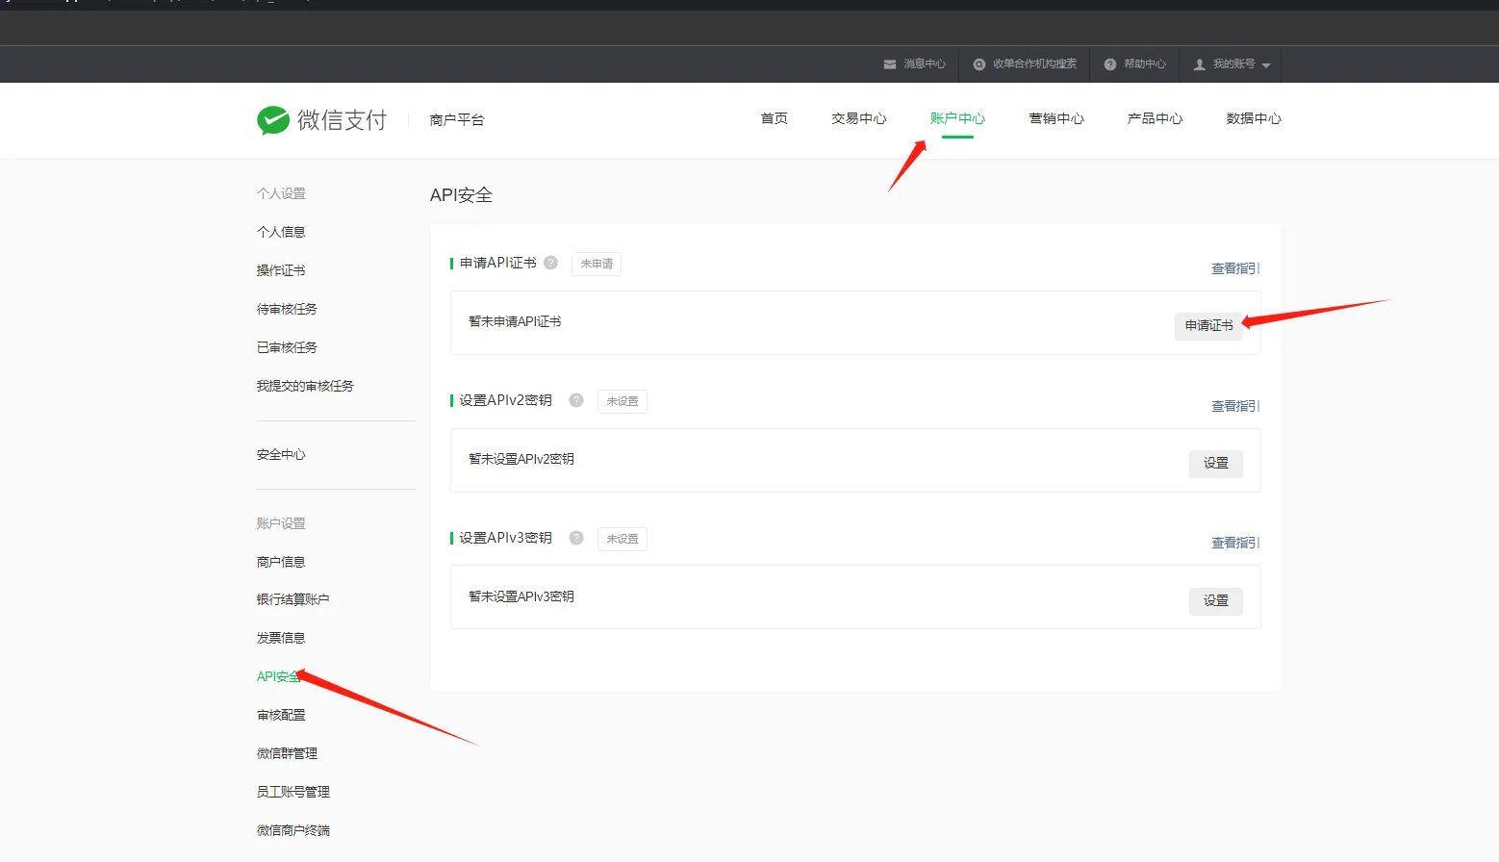
Task: Select 商户信息 in the sidebar
Action: click(281, 561)
